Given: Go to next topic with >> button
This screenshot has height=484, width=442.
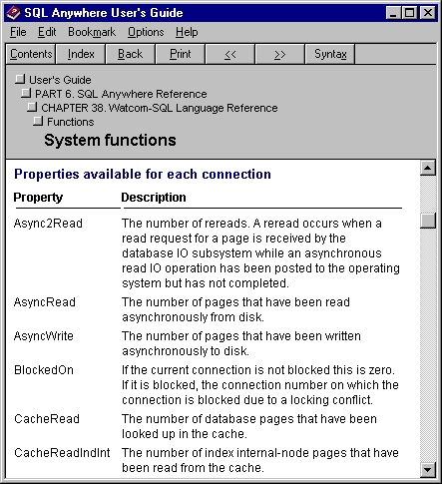Looking at the screenshot, I should point(279,54).
